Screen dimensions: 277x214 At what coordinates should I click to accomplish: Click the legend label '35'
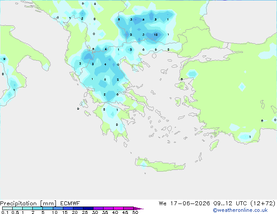pyautogui.click(x=105, y=212)
